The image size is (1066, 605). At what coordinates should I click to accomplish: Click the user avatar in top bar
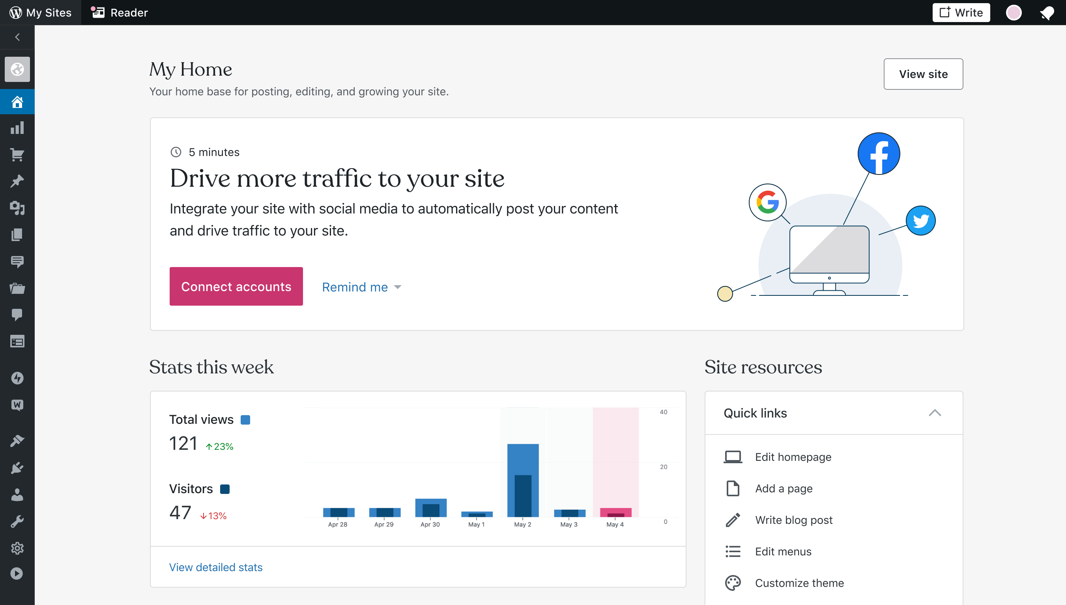(1014, 13)
